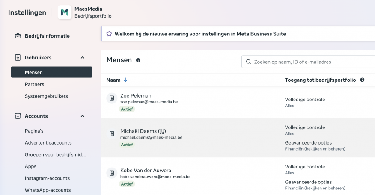
Task: Sort the list using the Naam arrow
Action: 125,80
